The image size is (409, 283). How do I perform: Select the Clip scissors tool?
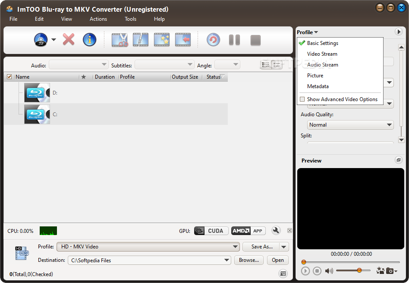120,40
